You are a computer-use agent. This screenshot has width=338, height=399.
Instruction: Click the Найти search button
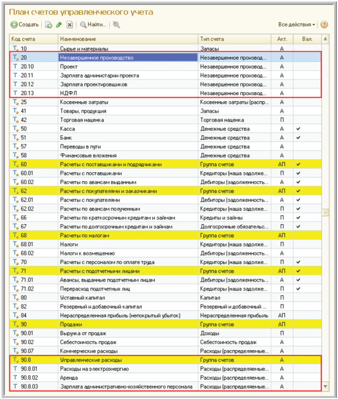point(93,25)
